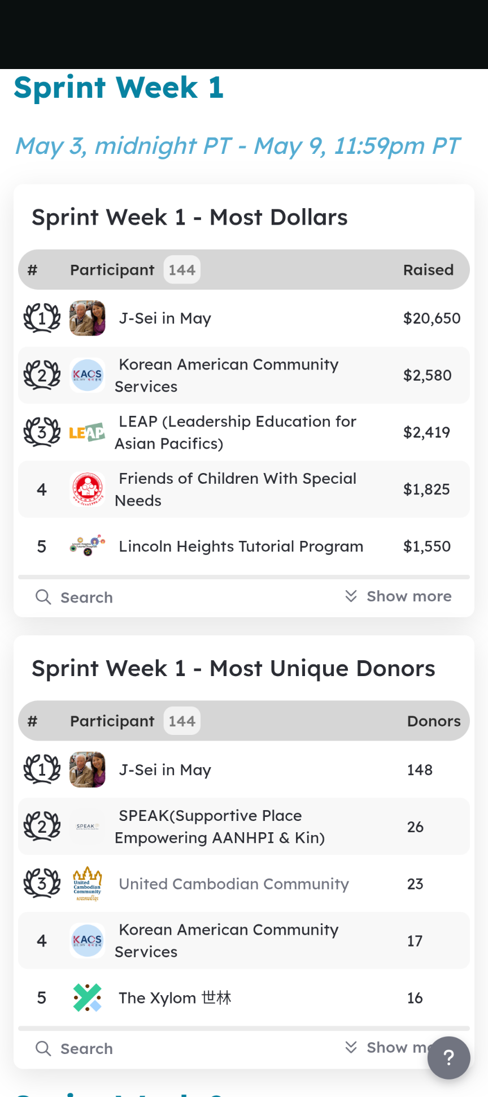Click the Raised column header
This screenshot has width=488, height=1097.
click(428, 270)
